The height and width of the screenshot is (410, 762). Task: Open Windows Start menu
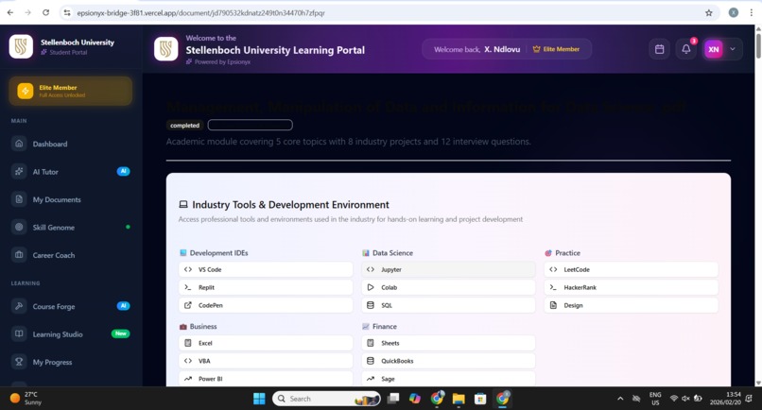(259, 399)
